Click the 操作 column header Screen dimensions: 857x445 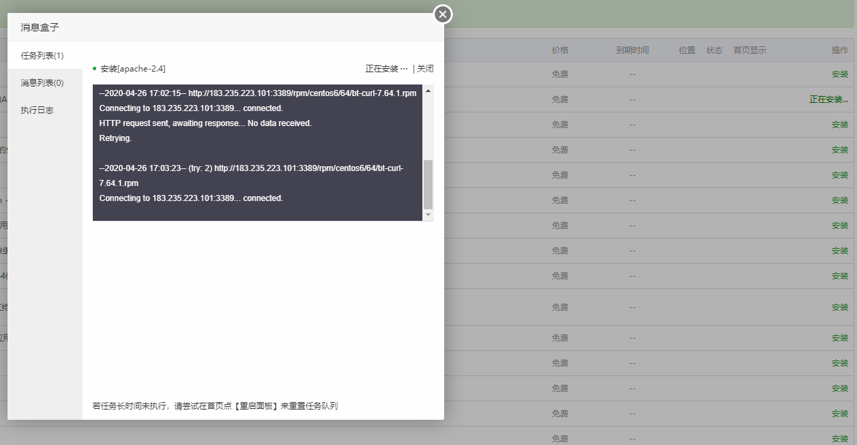(x=839, y=49)
